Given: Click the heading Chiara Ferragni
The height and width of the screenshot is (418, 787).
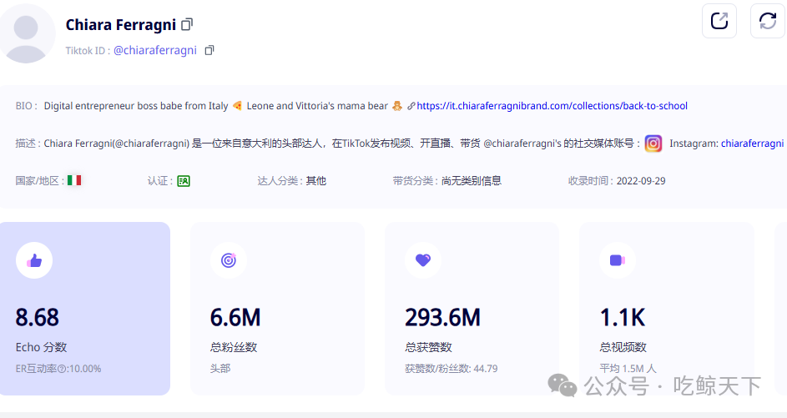Looking at the screenshot, I should (121, 24).
